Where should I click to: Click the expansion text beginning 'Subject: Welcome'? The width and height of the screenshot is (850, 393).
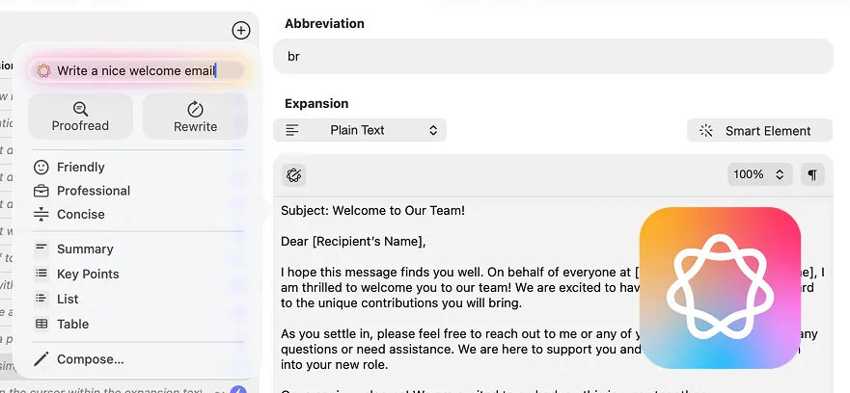373,210
